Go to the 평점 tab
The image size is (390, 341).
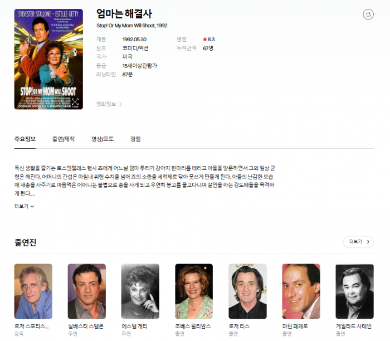pos(135,139)
